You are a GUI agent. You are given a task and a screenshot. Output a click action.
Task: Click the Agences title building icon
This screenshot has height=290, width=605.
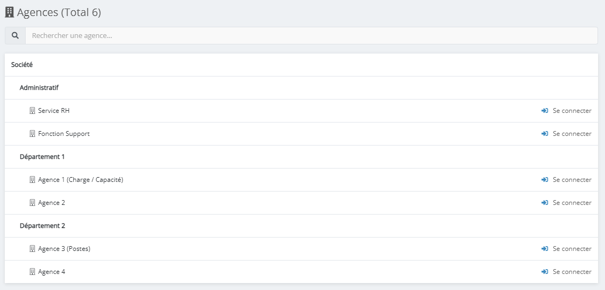[9, 12]
